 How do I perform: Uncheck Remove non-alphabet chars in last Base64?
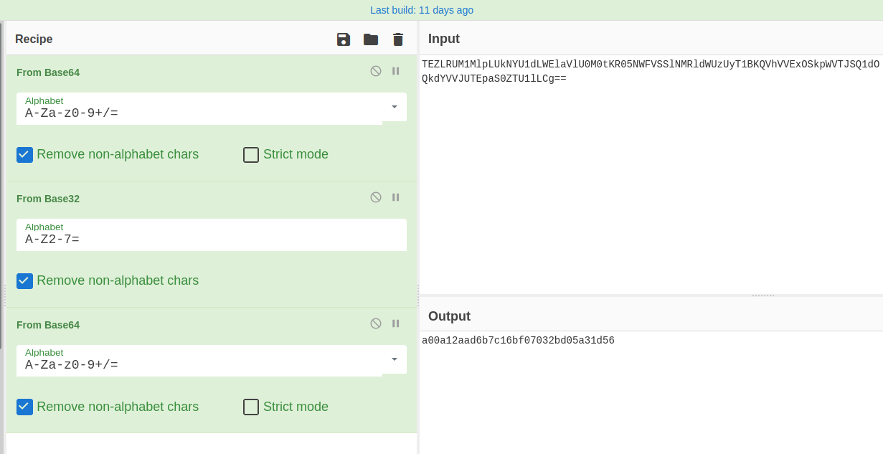coord(25,407)
